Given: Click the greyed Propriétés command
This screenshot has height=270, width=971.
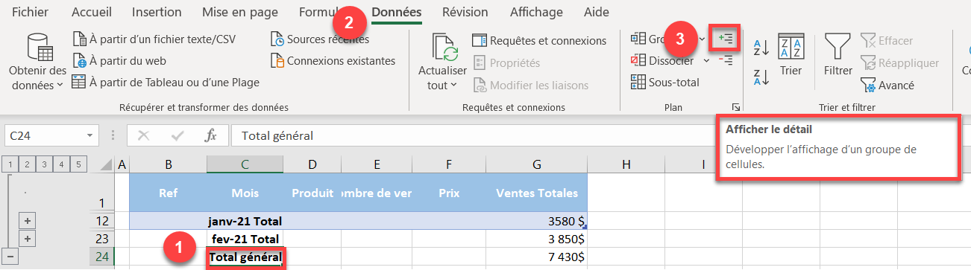Looking at the screenshot, I should pos(506,62).
